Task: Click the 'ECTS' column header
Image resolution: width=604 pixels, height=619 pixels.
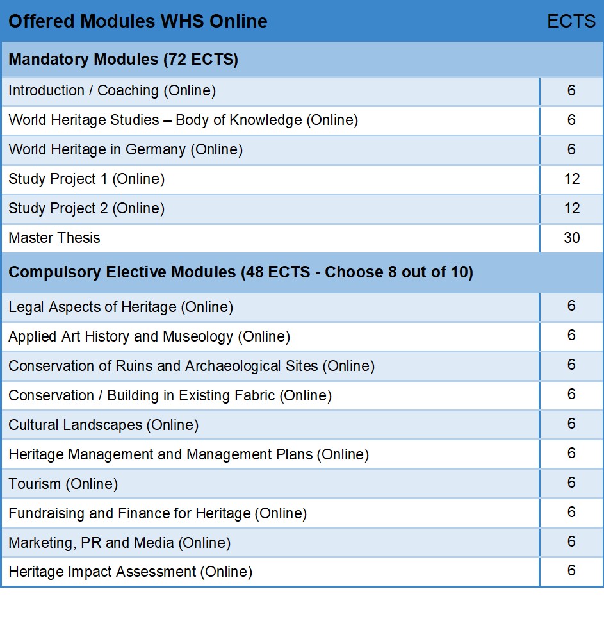Action: 571,21
